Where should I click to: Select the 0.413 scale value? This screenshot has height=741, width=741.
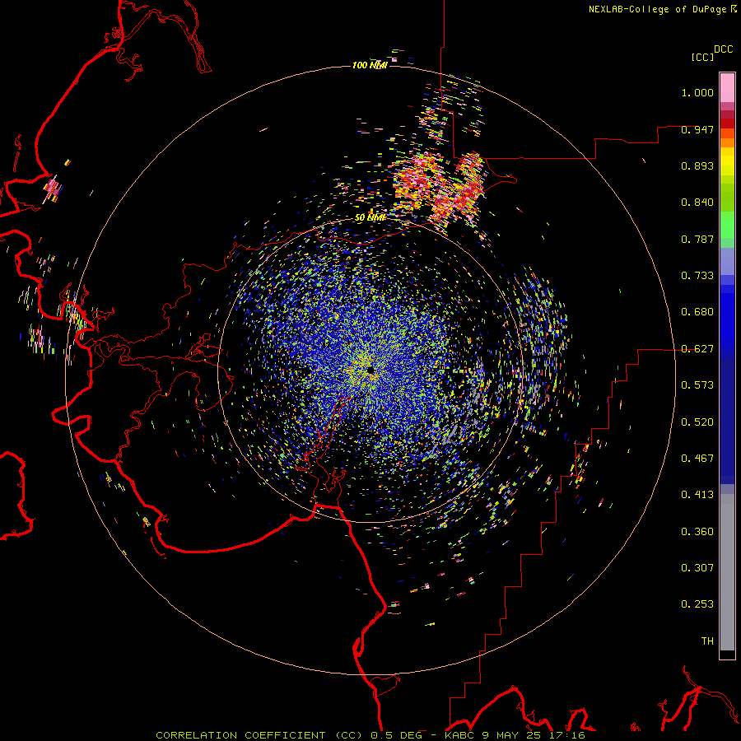[697, 495]
